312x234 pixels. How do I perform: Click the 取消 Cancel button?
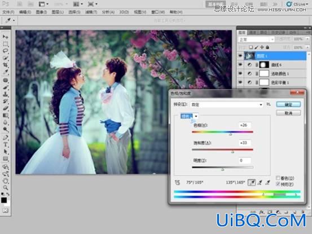(x=288, y=113)
